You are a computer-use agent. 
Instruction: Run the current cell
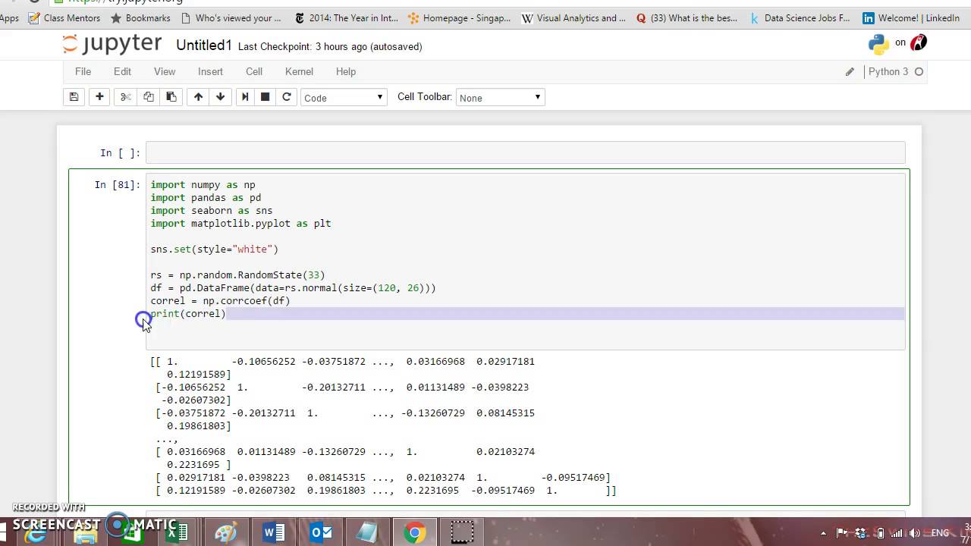[244, 97]
